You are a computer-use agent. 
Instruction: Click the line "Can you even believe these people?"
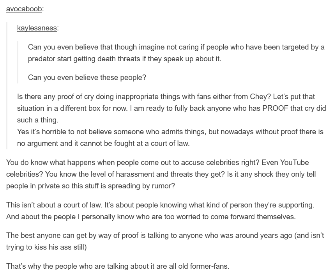87,77
